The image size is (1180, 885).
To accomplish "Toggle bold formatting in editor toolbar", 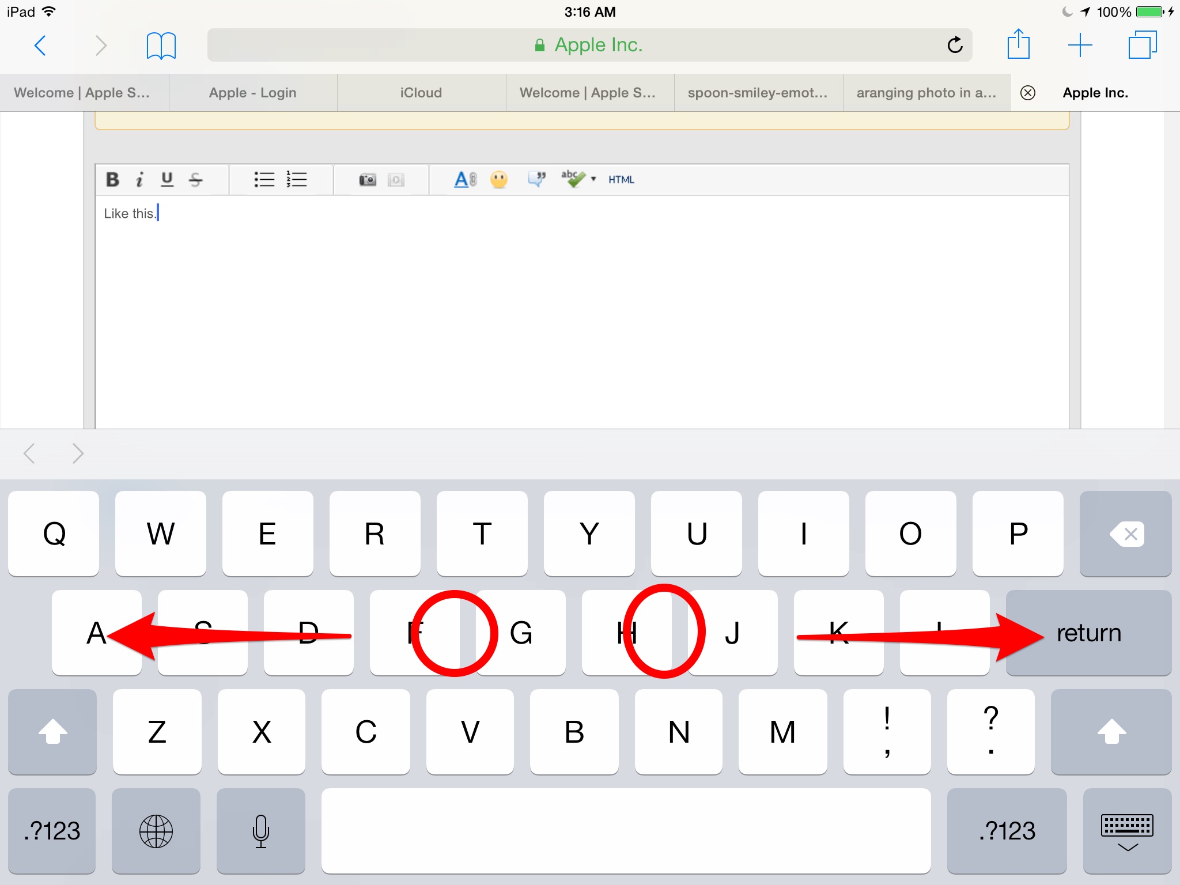I will pyautogui.click(x=112, y=180).
